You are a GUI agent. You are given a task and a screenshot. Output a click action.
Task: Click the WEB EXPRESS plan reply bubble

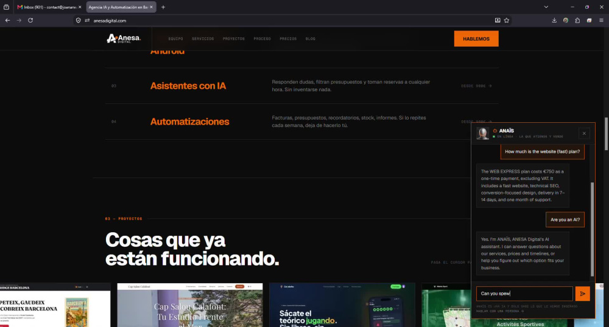523,185
